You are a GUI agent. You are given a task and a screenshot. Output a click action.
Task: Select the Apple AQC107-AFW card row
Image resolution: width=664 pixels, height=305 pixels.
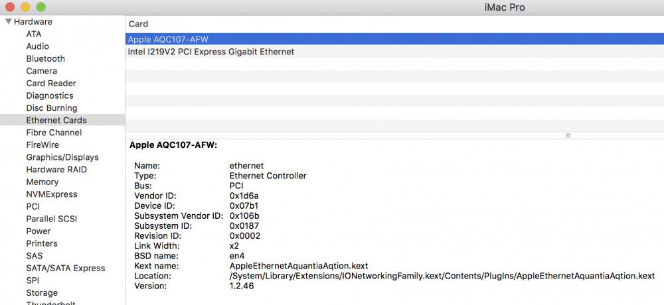(394, 39)
